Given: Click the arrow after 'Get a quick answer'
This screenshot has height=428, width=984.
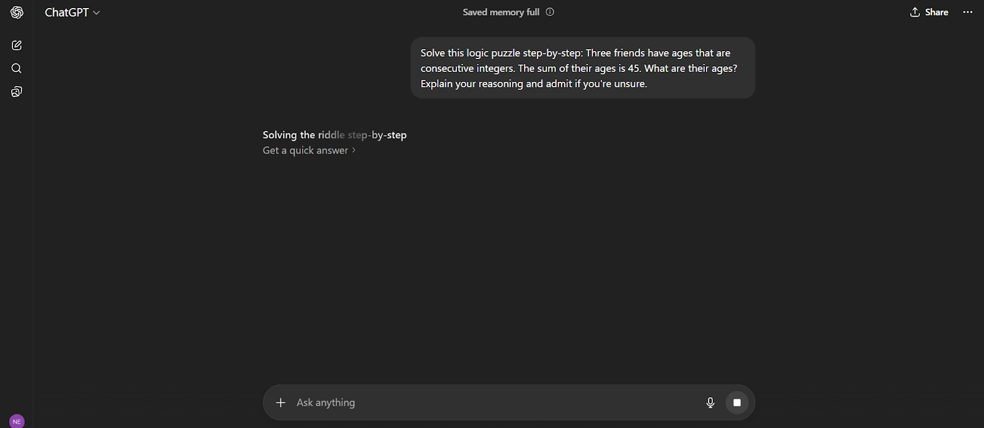Looking at the screenshot, I should (x=354, y=150).
